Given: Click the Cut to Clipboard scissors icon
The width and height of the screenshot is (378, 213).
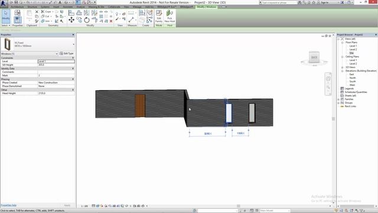Looking at the screenshot, I should (37, 12).
